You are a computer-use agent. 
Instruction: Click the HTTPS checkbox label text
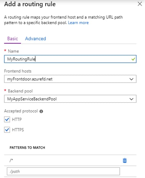pos(18,130)
